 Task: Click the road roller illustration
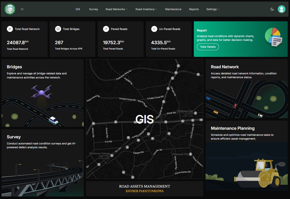click(258, 173)
